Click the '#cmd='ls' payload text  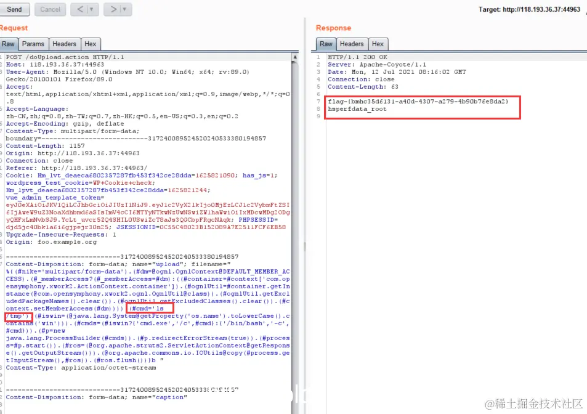(x=147, y=309)
